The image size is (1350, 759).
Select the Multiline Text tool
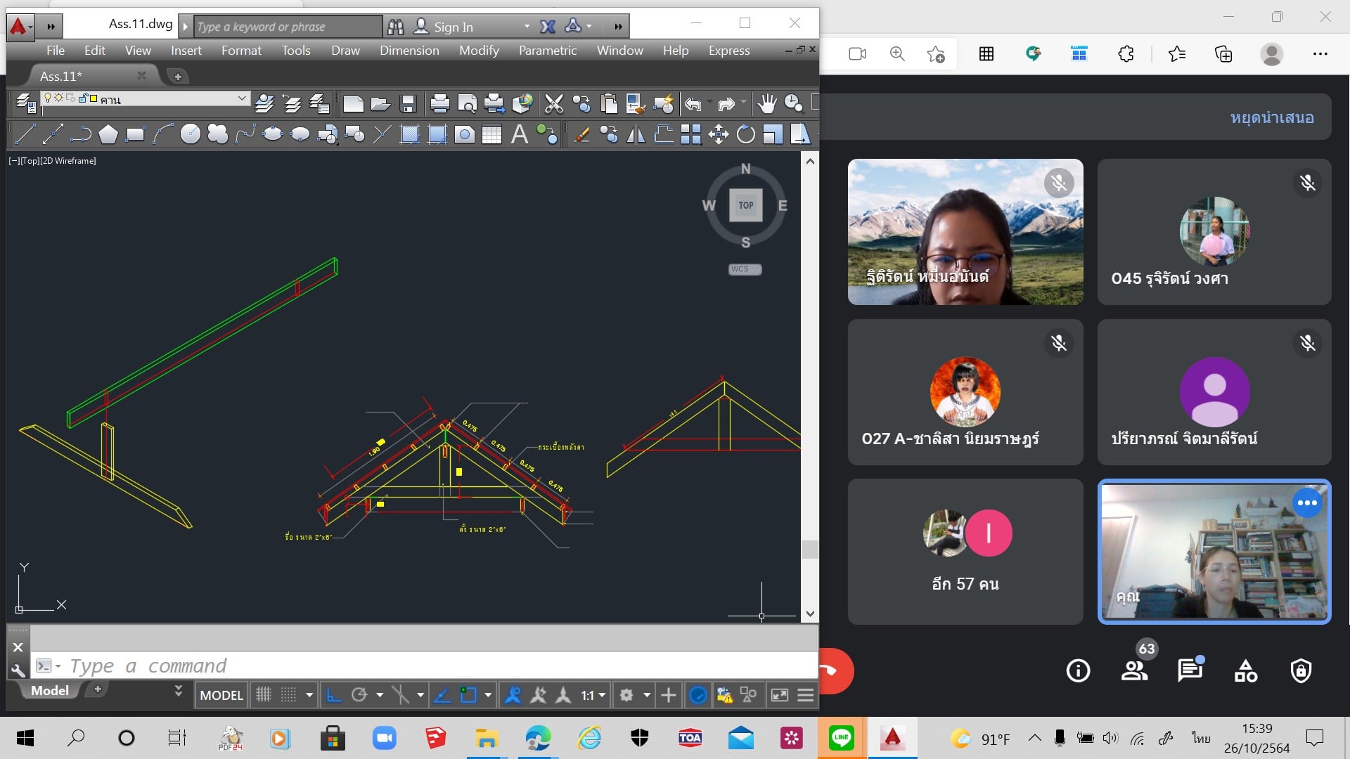519,134
